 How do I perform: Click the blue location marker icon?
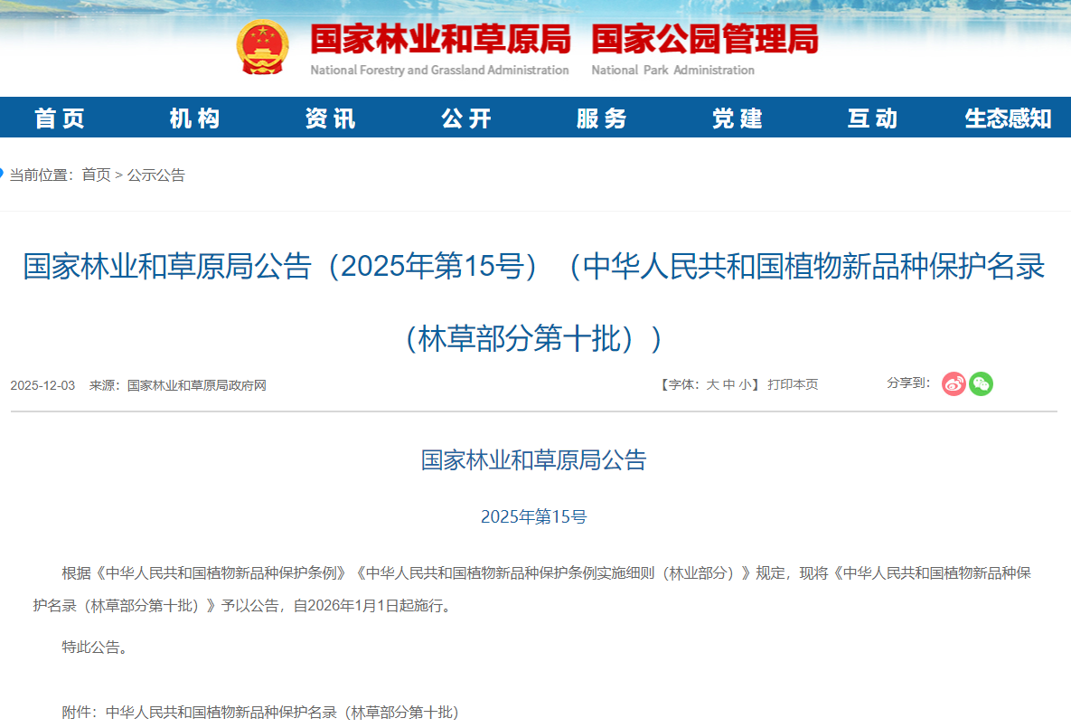tap(2, 174)
